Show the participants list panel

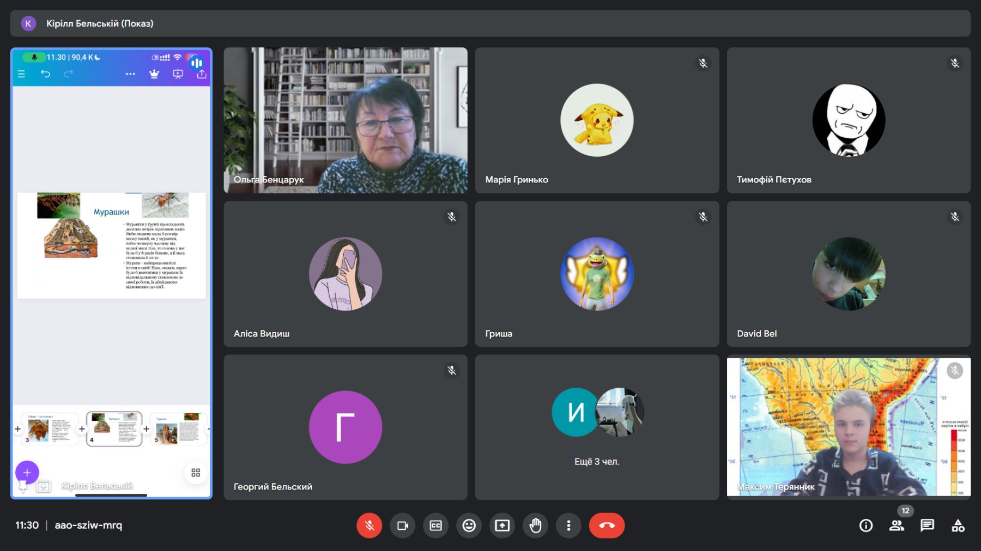897,525
